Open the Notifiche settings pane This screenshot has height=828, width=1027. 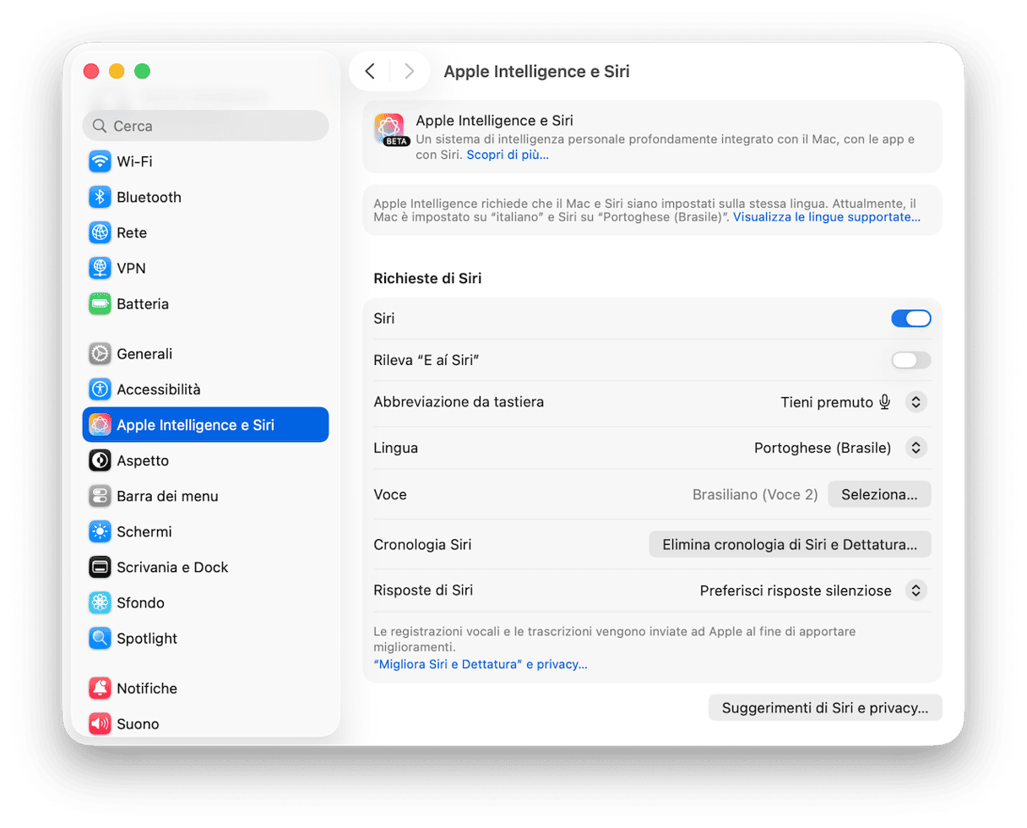205,689
